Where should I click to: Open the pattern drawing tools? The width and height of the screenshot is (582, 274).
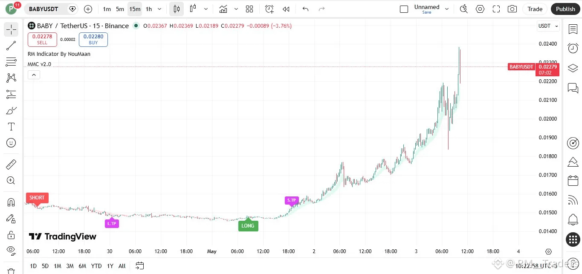(x=11, y=78)
